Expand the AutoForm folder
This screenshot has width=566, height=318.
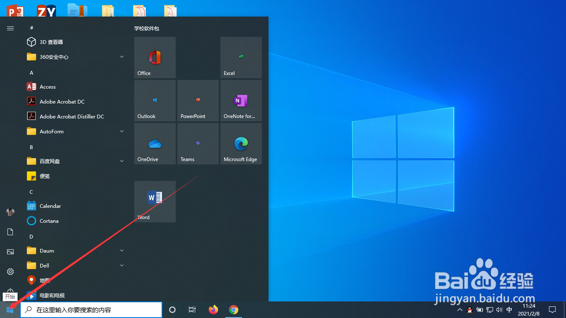click(75, 131)
